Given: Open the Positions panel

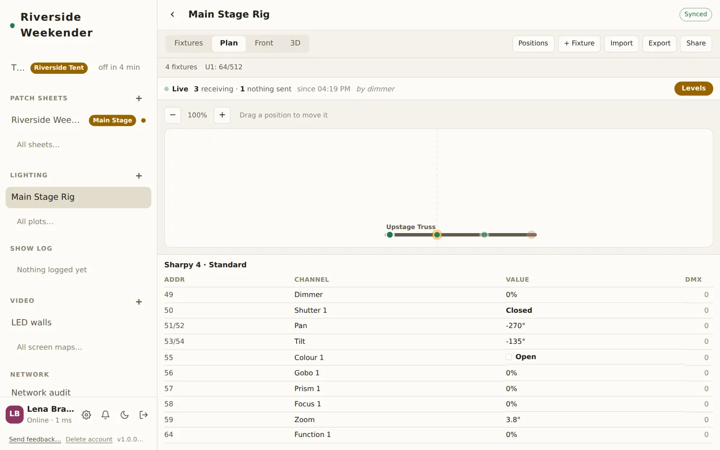Looking at the screenshot, I should (533, 44).
